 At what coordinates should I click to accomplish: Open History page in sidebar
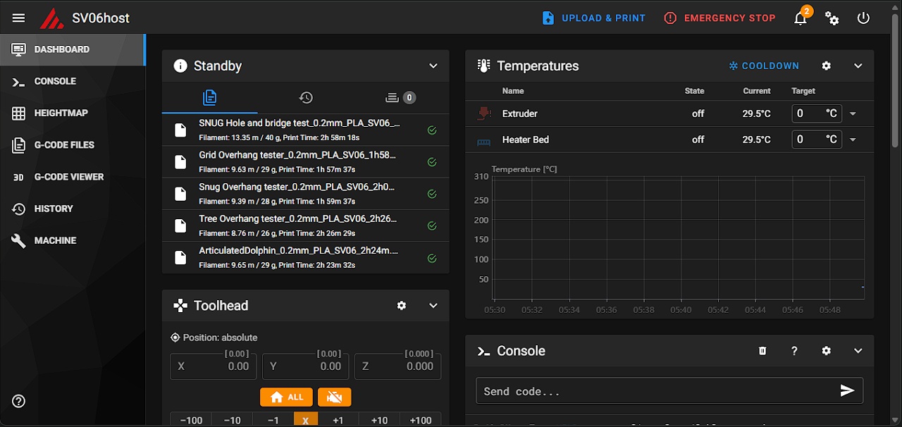pos(73,209)
